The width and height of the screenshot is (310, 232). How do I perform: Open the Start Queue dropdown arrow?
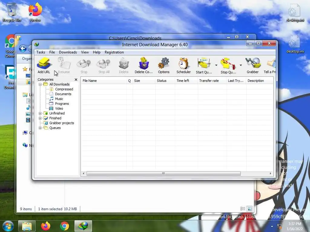pyautogui.click(x=216, y=65)
